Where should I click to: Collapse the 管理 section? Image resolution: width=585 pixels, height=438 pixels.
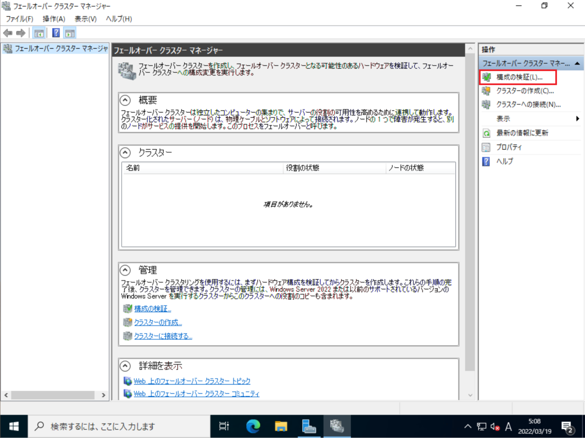click(126, 270)
